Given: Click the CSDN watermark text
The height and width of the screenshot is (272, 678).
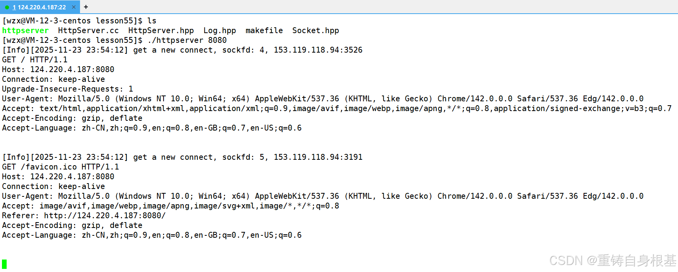Looking at the screenshot, I should 612,260.
